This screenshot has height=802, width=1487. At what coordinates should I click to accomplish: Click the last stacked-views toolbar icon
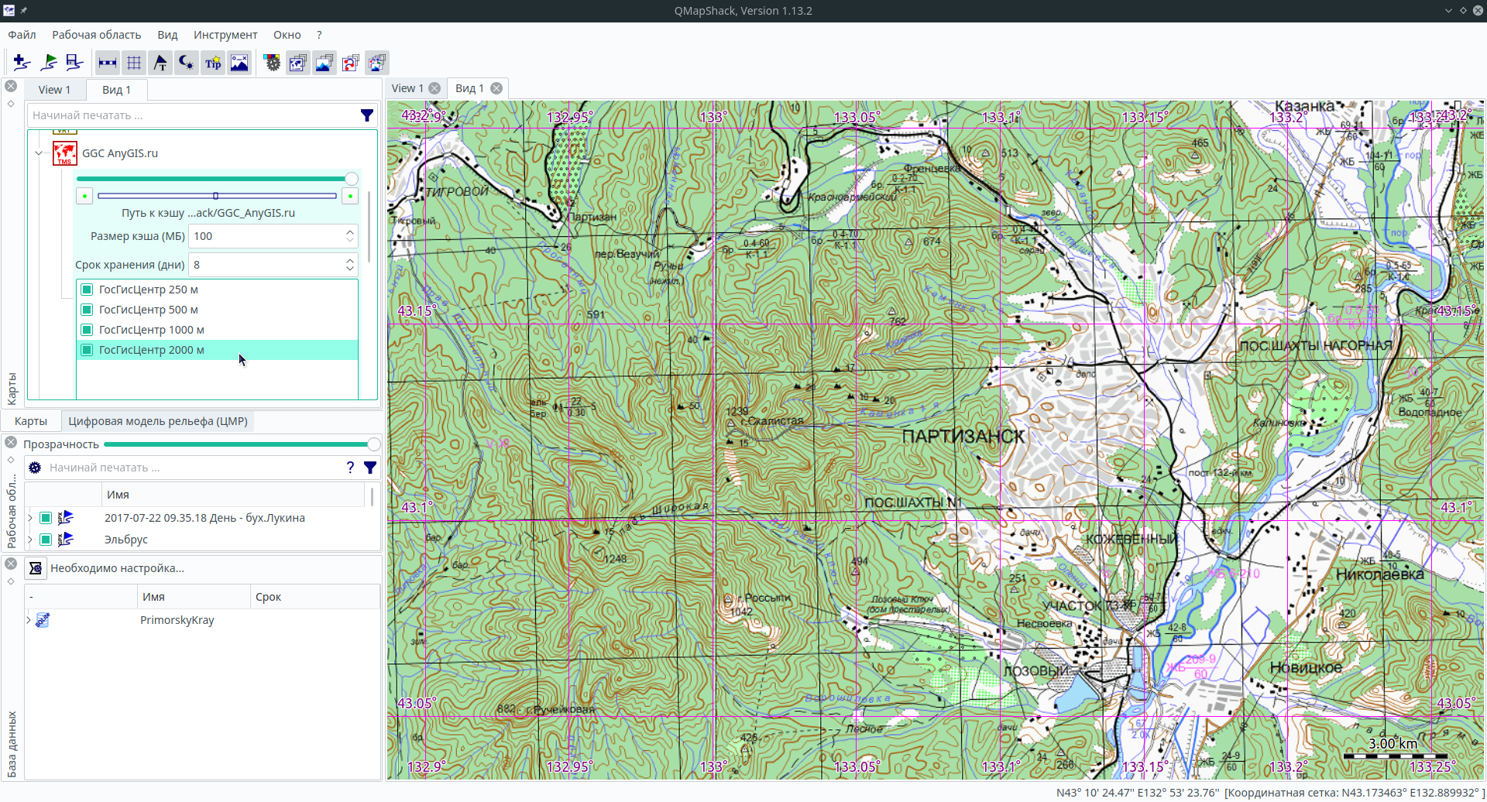[x=377, y=63]
